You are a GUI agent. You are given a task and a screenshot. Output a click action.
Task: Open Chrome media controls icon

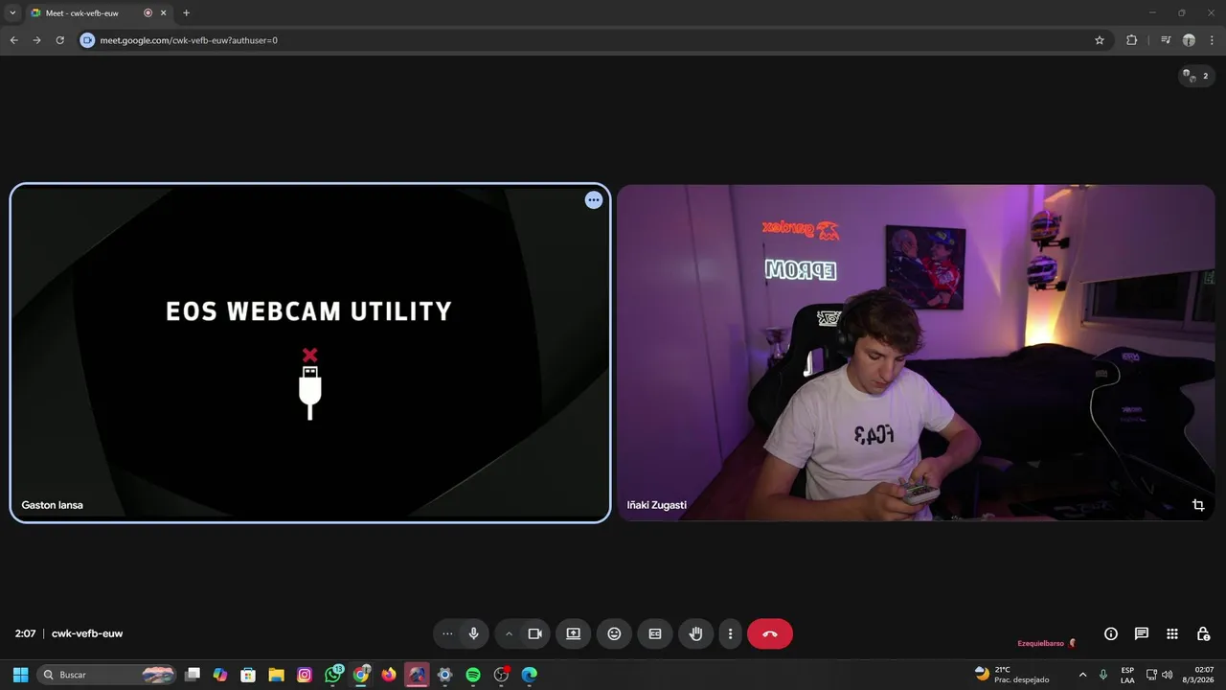(1166, 40)
